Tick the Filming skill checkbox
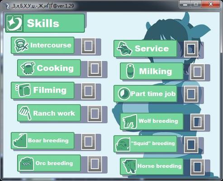The width and height of the screenshot is (223, 181). coord(88,91)
